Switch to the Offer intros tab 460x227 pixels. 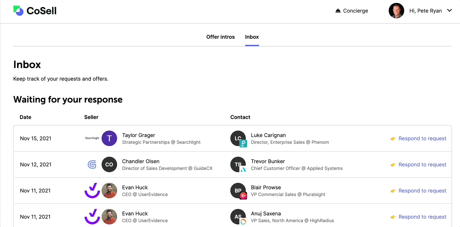point(221,37)
